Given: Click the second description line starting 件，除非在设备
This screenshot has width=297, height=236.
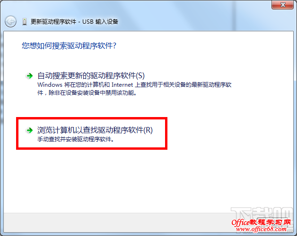Looking at the screenshot, I should tap(87, 93).
